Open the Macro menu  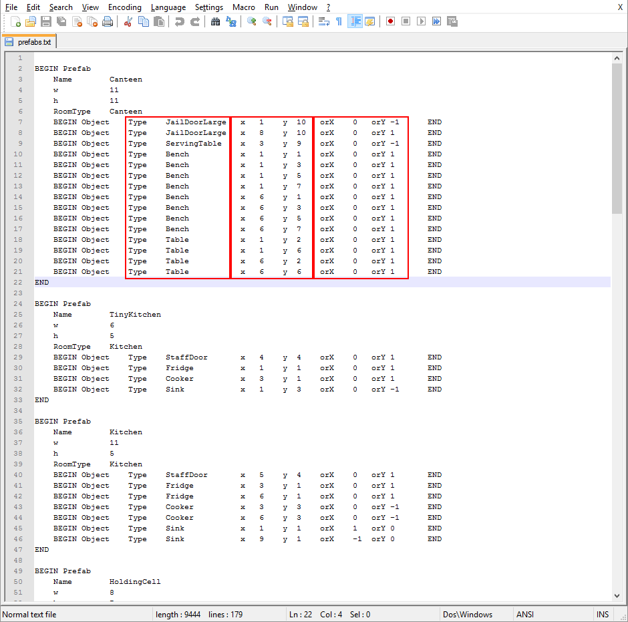pyautogui.click(x=243, y=7)
